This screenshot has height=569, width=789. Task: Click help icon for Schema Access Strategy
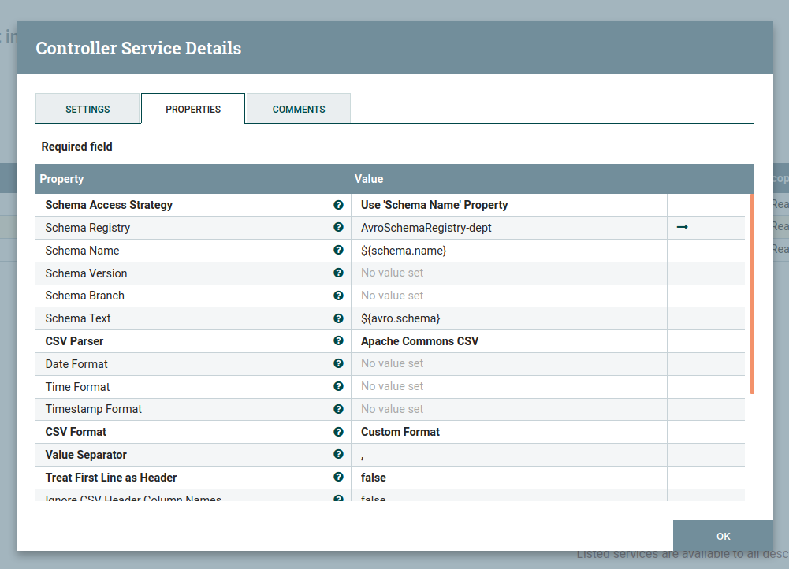(338, 205)
